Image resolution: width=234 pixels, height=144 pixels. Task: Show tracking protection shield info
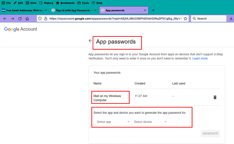click(x=40, y=19)
